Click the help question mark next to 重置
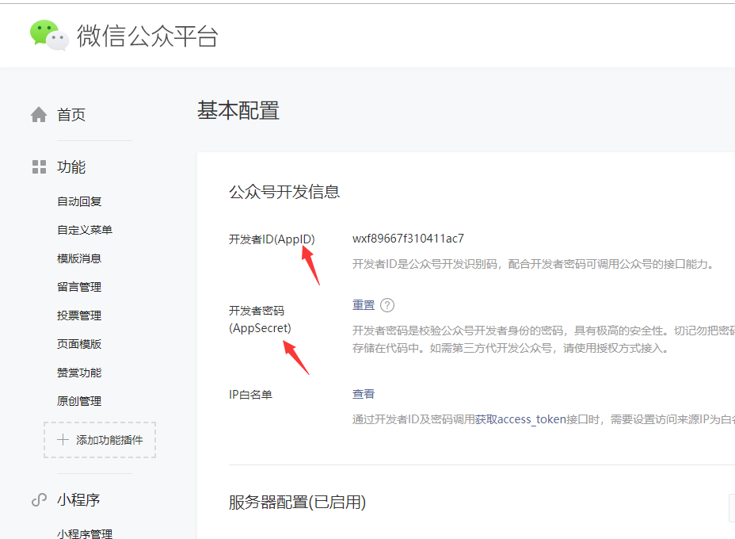Viewport: 735px width, 539px height. click(x=387, y=305)
